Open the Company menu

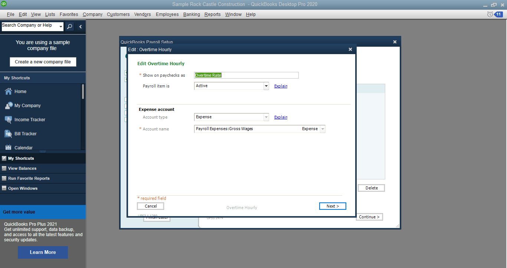pyautogui.click(x=93, y=14)
